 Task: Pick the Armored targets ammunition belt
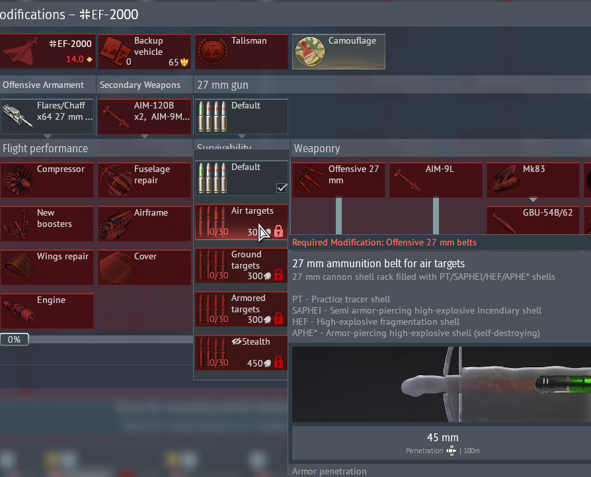(x=241, y=309)
